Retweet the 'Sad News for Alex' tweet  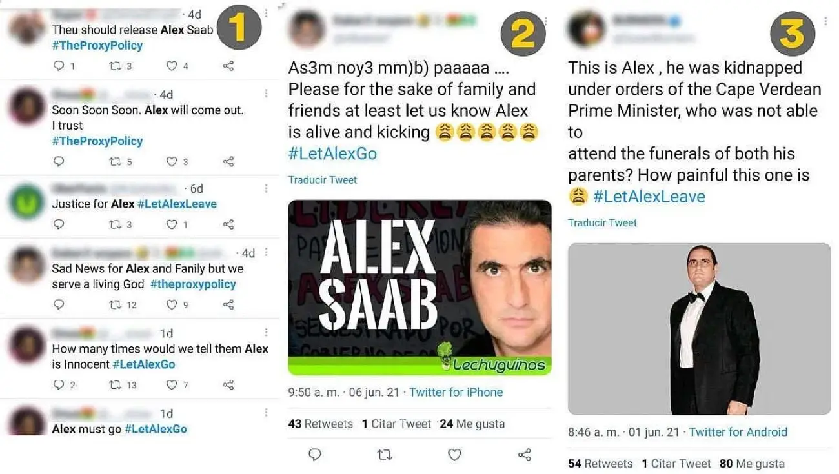pos(117,304)
